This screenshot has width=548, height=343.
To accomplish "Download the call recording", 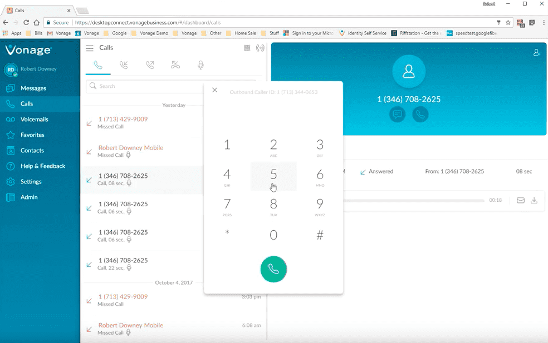I will click(534, 201).
